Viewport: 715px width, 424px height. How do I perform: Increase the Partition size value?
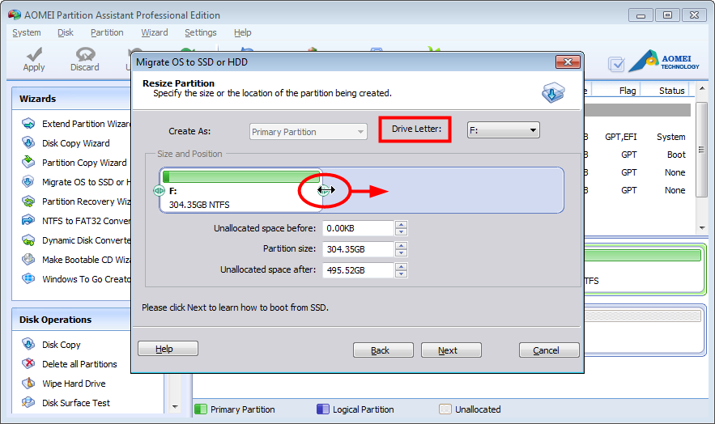click(x=402, y=245)
